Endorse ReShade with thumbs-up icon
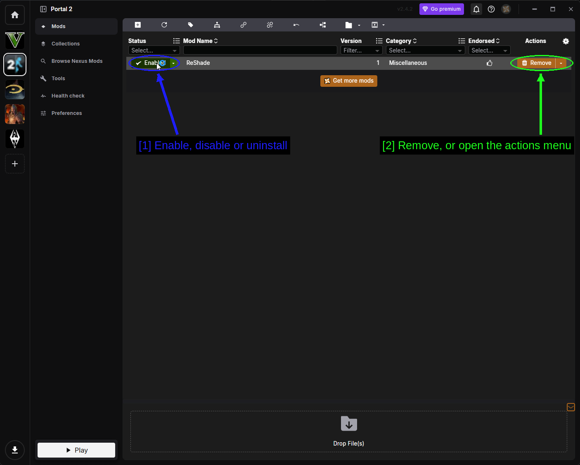 [x=490, y=63]
